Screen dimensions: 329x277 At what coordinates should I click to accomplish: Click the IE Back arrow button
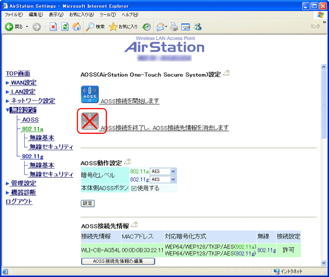[9, 27]
